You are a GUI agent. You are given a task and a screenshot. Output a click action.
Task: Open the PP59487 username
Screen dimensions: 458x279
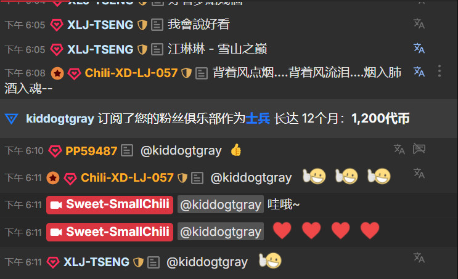pyautogui.click(x=91, y=151)
